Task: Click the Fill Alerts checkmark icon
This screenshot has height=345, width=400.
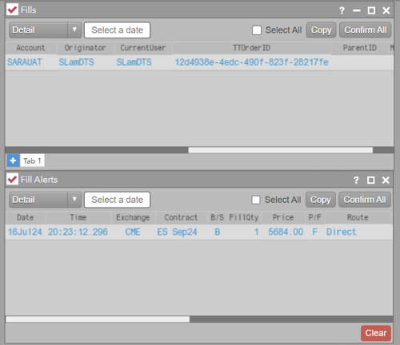Action: [x=12, y=180]
